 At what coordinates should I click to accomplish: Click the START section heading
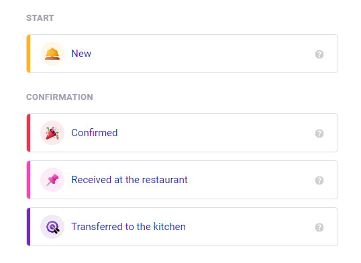click(40, 18)
